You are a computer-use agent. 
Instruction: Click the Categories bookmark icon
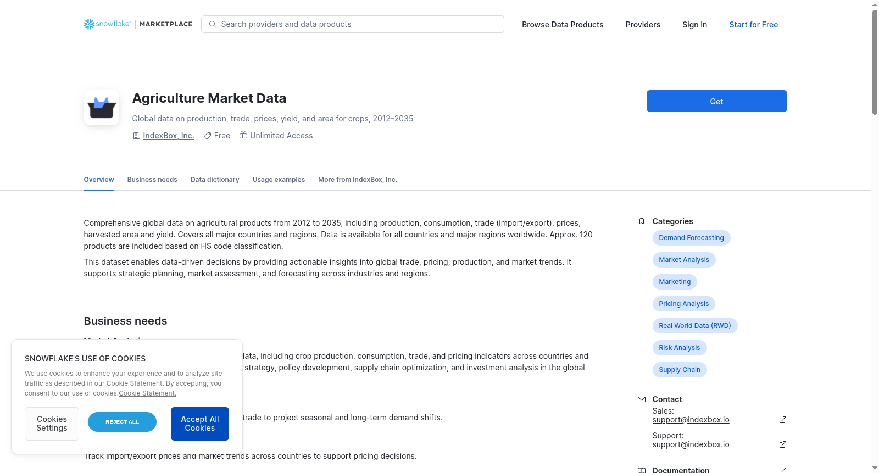(642, 221)
